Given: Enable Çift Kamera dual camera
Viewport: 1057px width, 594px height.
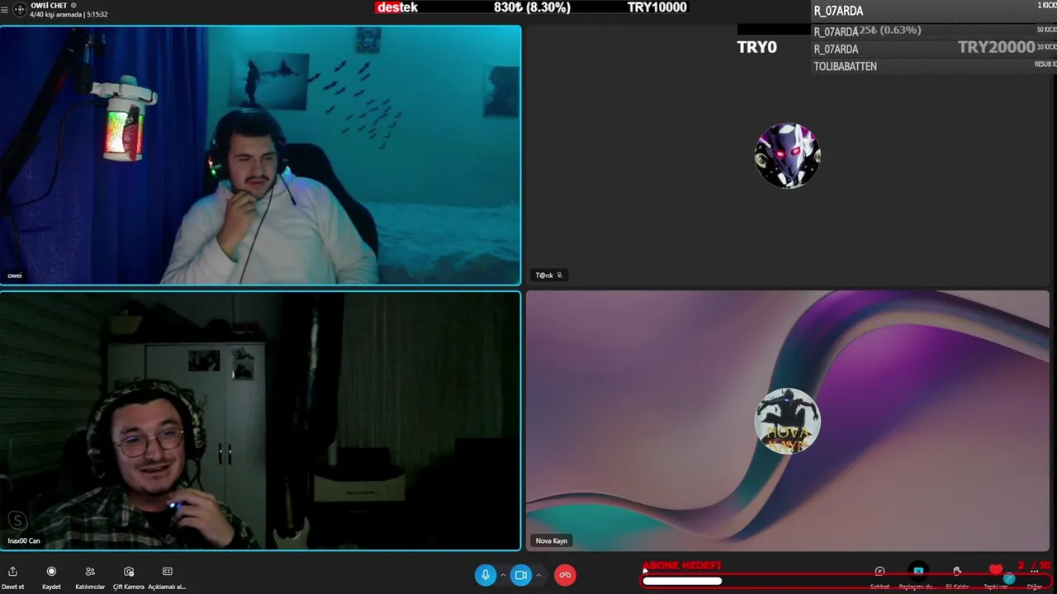Looking at the screenshot, I should [x=129, y=577].
